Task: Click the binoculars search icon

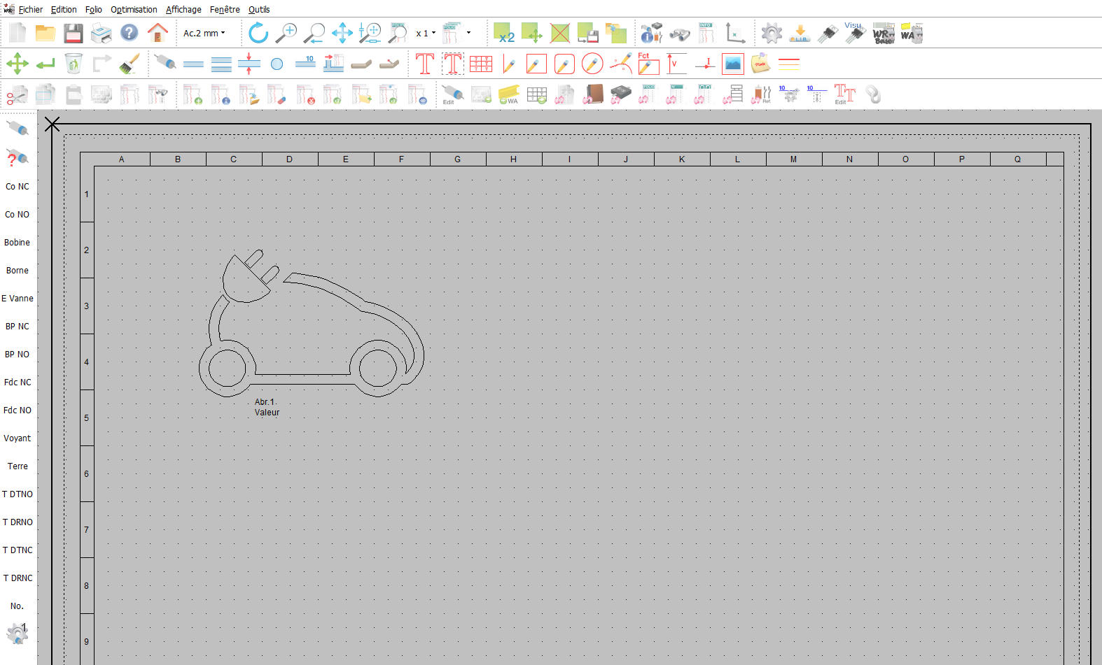Action: [679, 33]
